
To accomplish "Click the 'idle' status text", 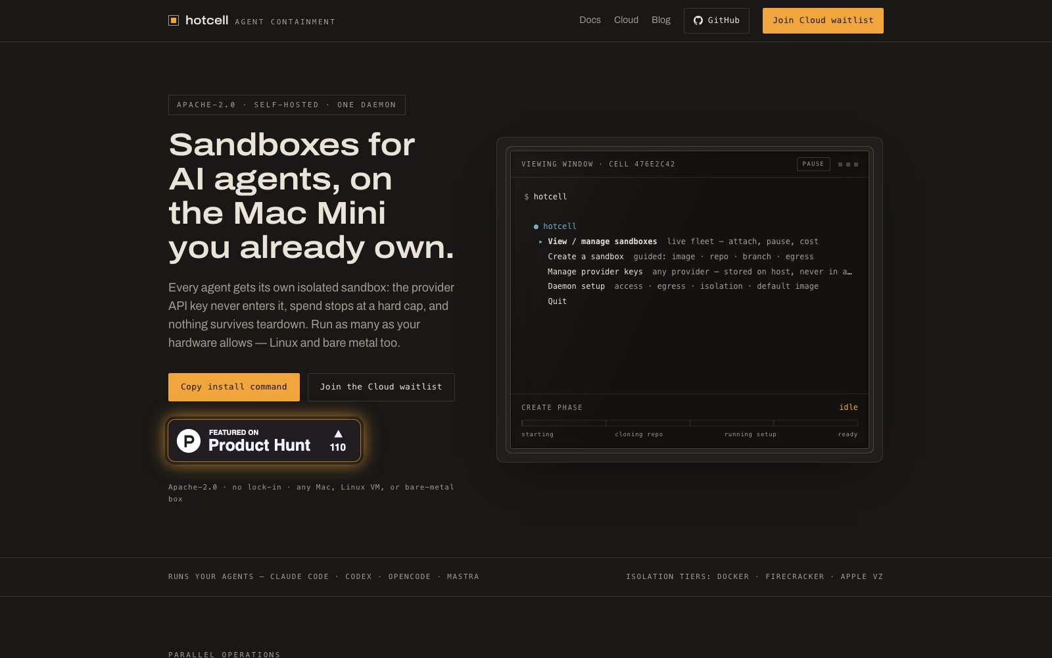I will [848, 407].
